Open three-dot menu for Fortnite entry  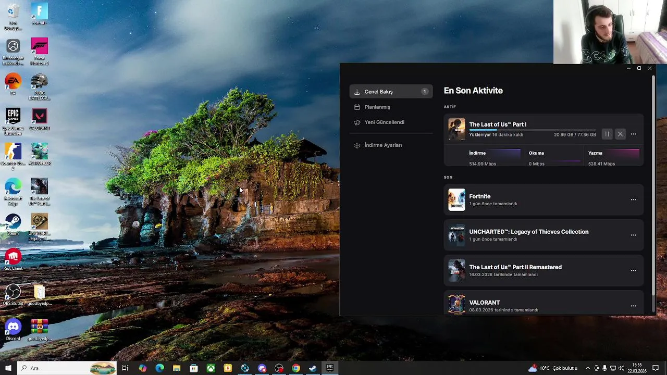pos(634,199)
